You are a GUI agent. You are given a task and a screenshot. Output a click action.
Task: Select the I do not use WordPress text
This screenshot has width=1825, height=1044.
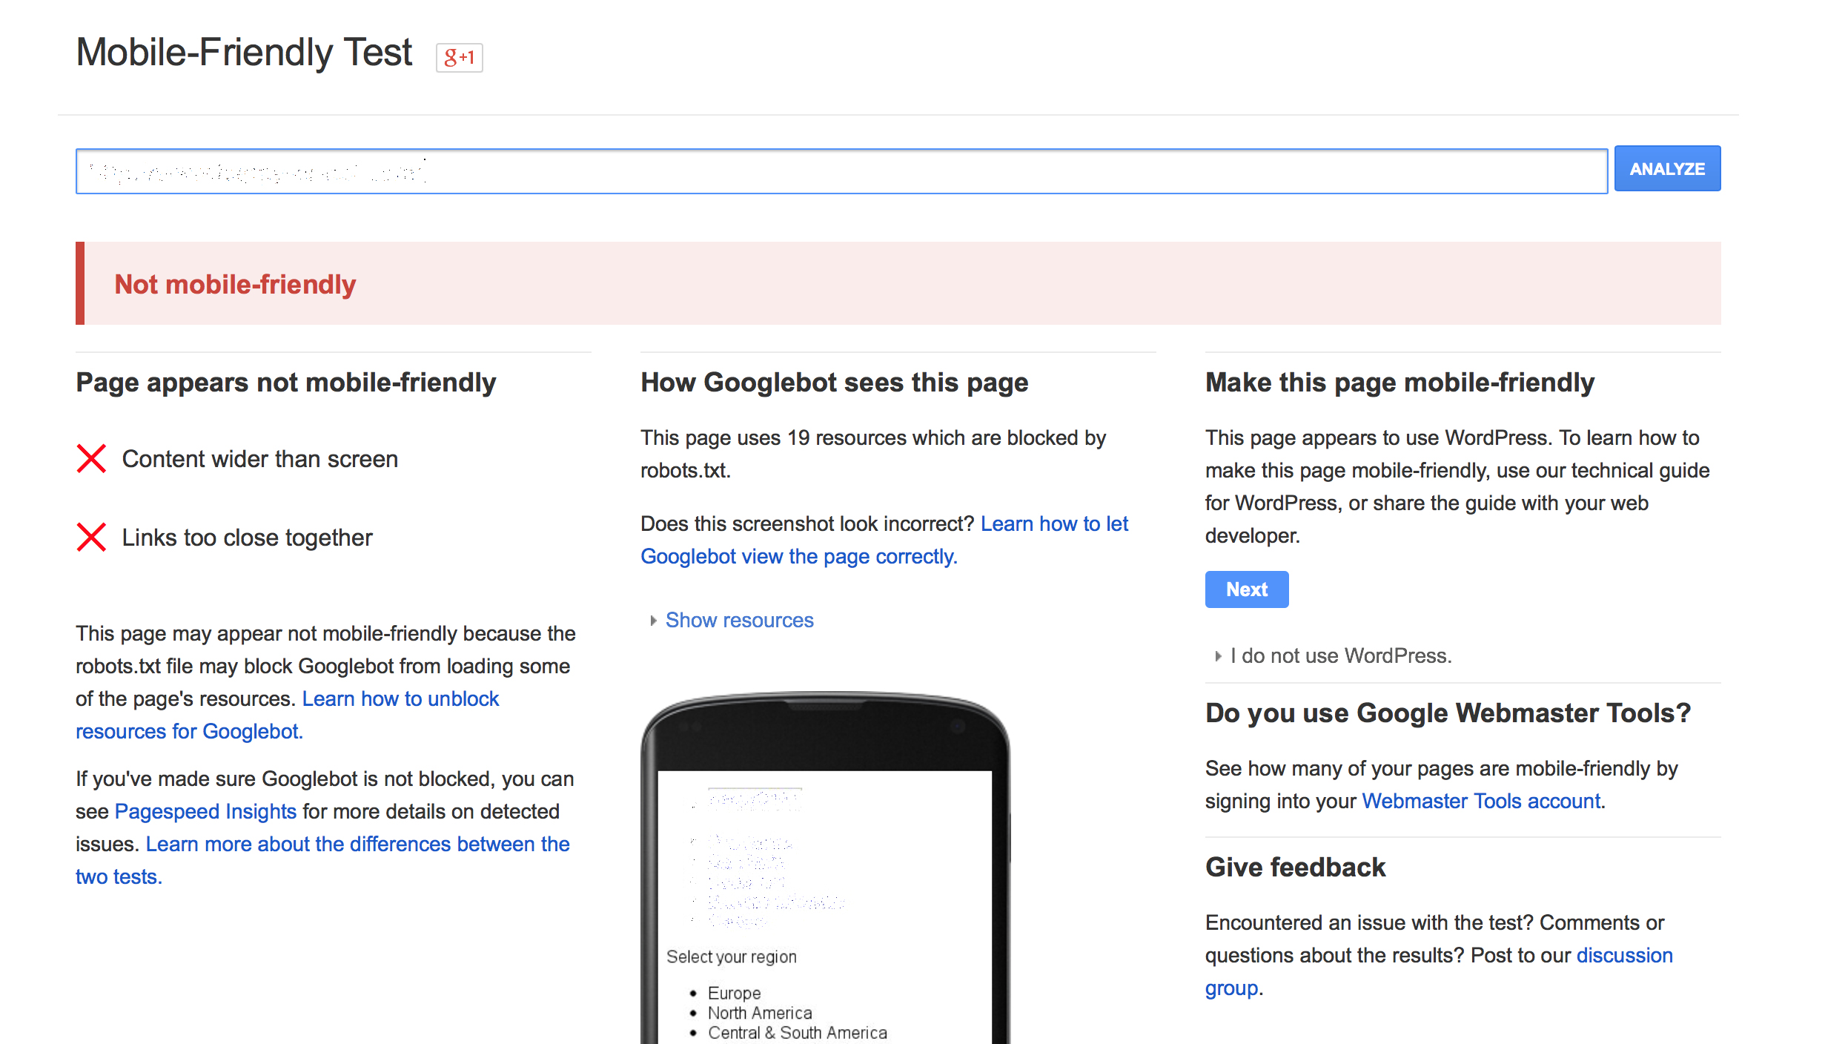[x=1341, y=655]
